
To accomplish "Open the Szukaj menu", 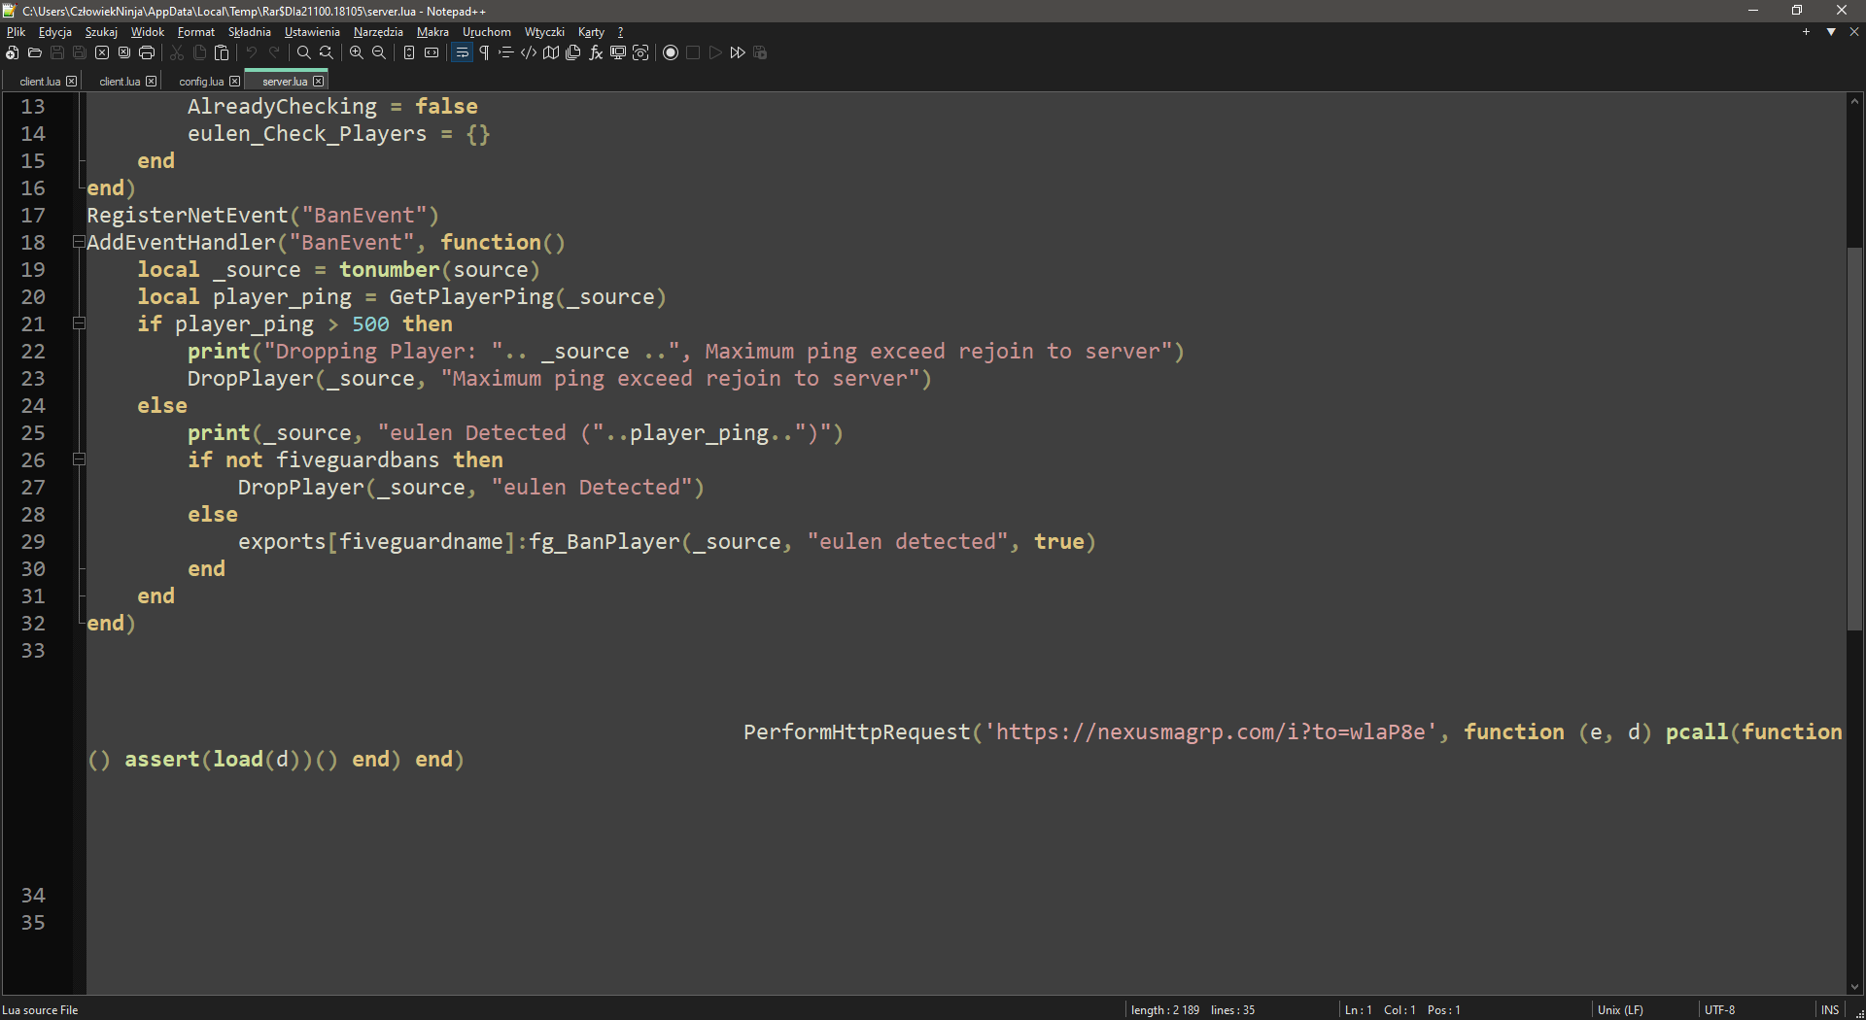I will click(101, 32).
